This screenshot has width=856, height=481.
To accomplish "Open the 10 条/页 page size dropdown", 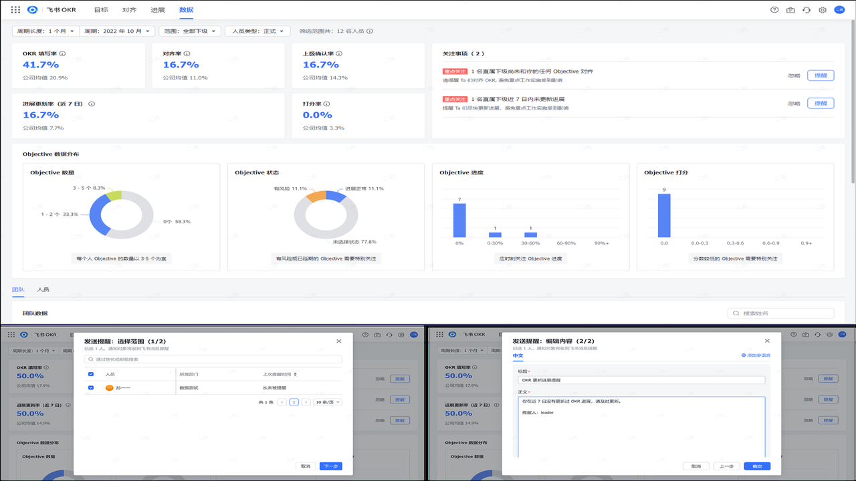I will tap(328, 402).
